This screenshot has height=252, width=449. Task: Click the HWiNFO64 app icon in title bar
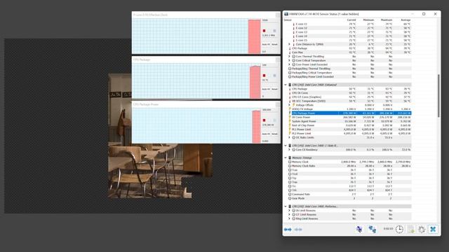[x=286, y=14]
